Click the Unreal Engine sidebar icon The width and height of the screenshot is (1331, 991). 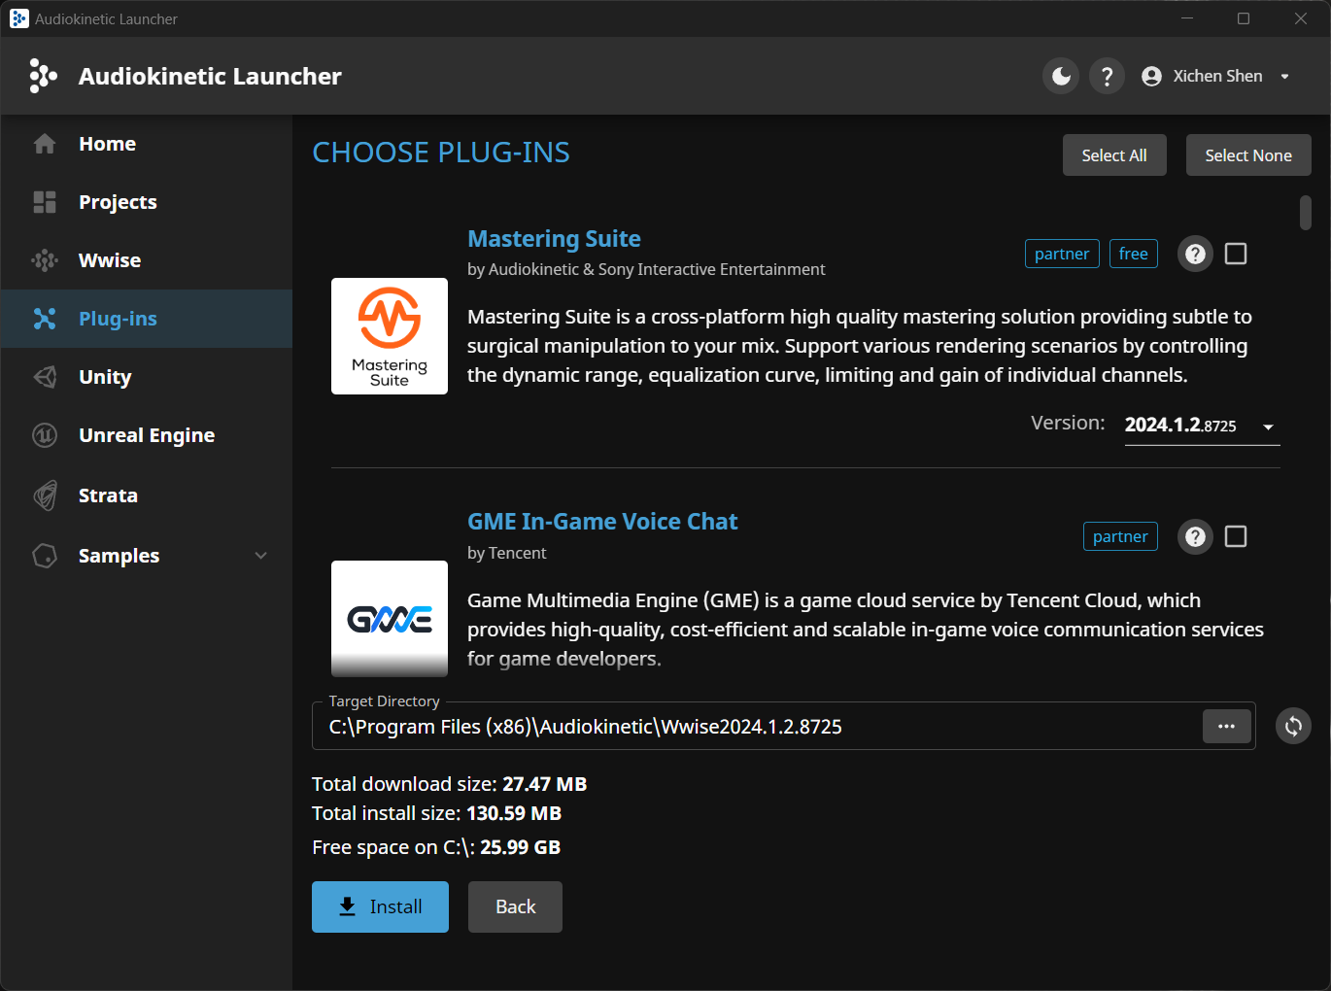[45, 435]
